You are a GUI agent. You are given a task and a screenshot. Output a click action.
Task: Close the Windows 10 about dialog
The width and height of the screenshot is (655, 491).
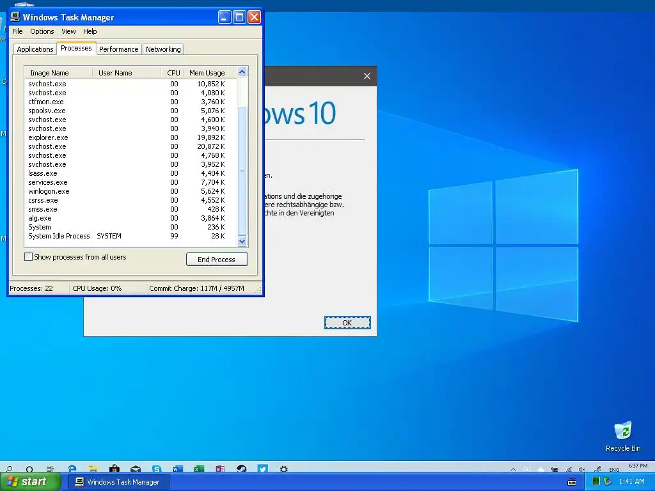[367, 76]
